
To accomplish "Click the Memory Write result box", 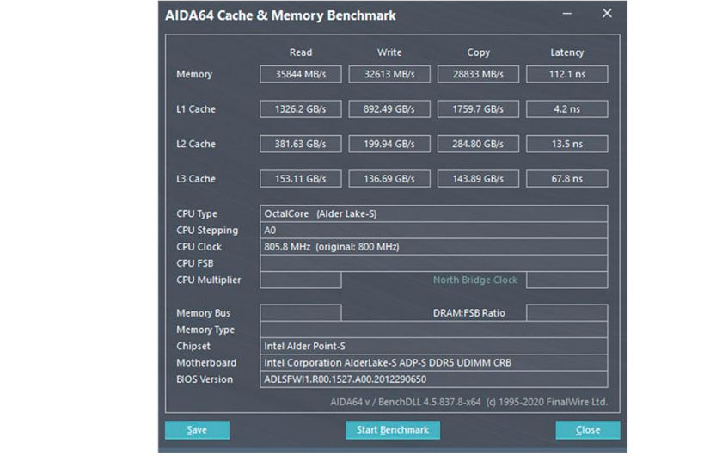I will click(x=389, y=74).
